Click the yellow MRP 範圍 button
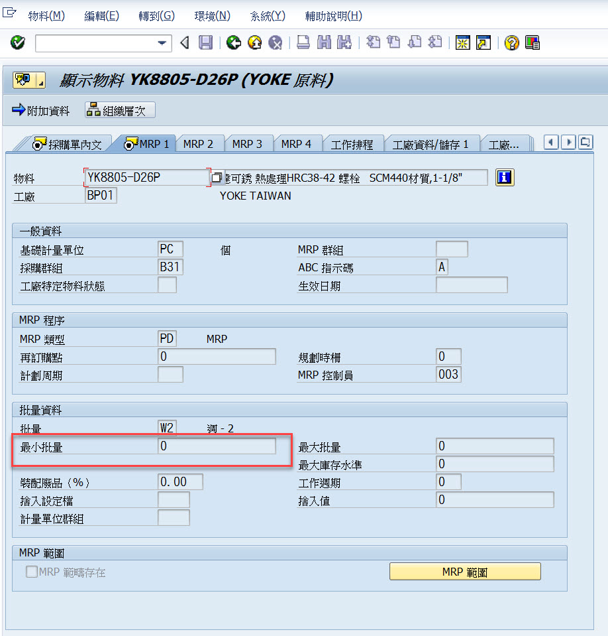608x636 pixels. [465, 572]
